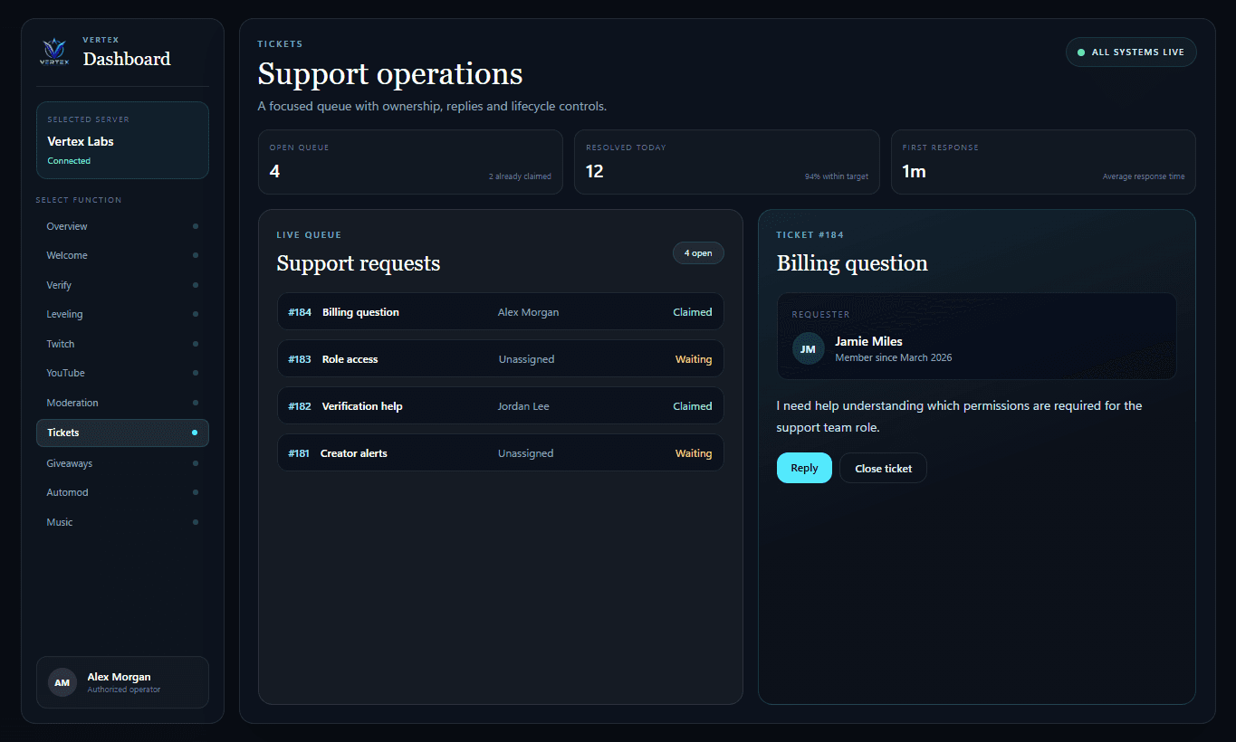Click the Jamie Miles requester name
Image resolution: width=1236 pixels, height=742 pixels.
[x=868, y=341]
